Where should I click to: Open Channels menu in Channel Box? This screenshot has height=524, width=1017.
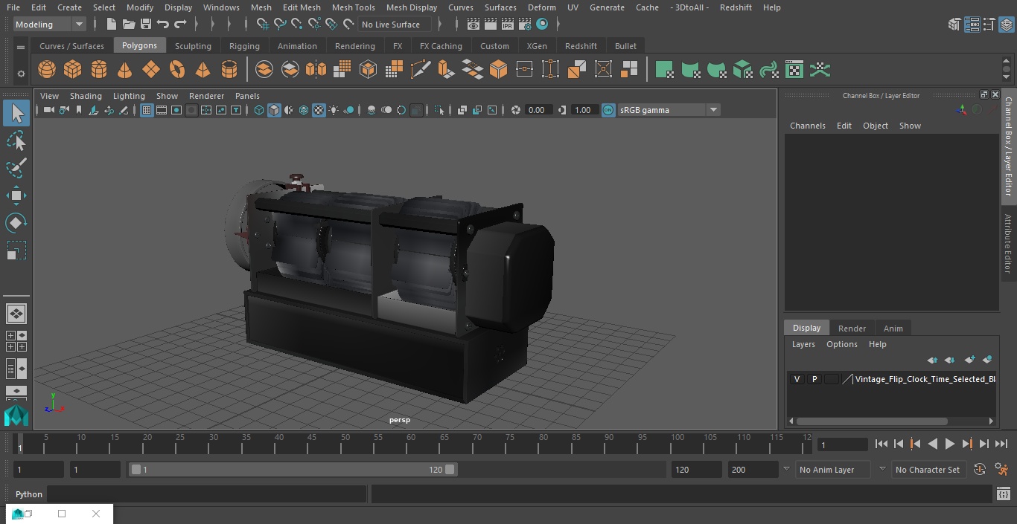(808, 126)
